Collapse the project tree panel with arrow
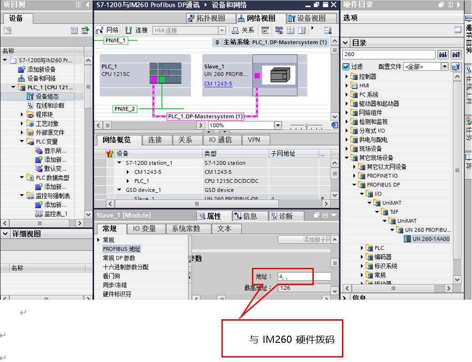 (x=87, y=5)
